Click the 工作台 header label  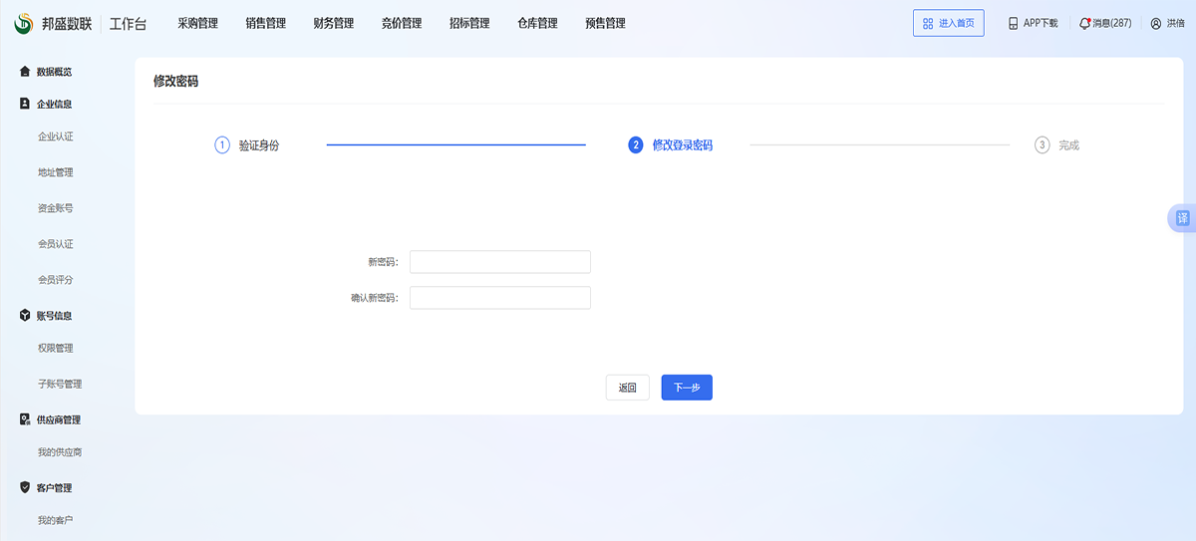tap(128, 24)
